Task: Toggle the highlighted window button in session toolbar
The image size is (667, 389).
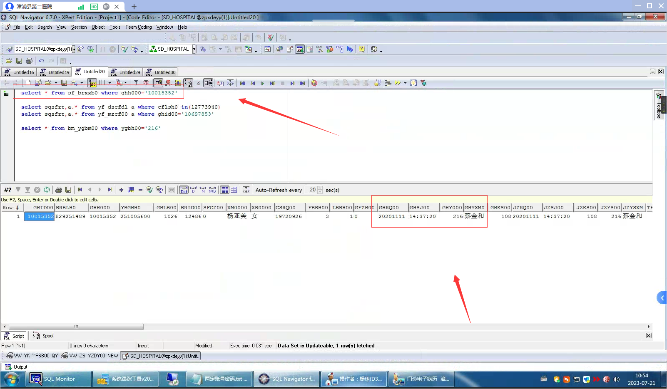Action: click(x=300, y=49)
